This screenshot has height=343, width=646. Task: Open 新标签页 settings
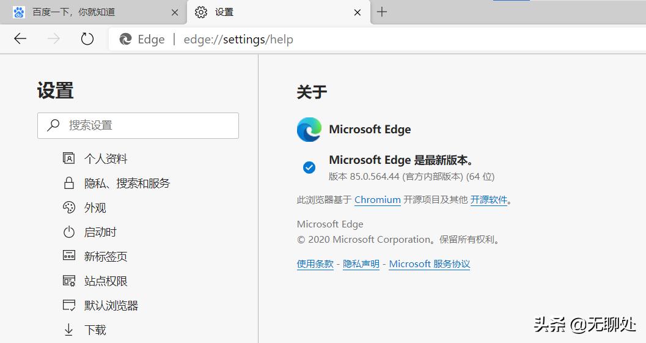pos(106,256)
